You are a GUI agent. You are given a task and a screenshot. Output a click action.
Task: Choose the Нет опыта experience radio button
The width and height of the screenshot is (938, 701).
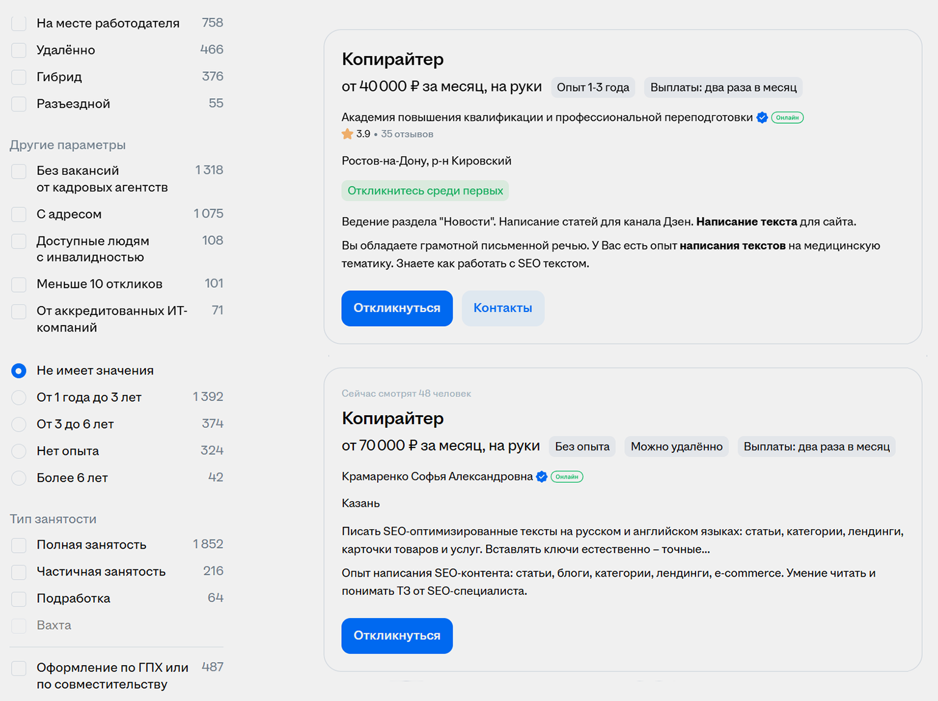pos(19,451)
